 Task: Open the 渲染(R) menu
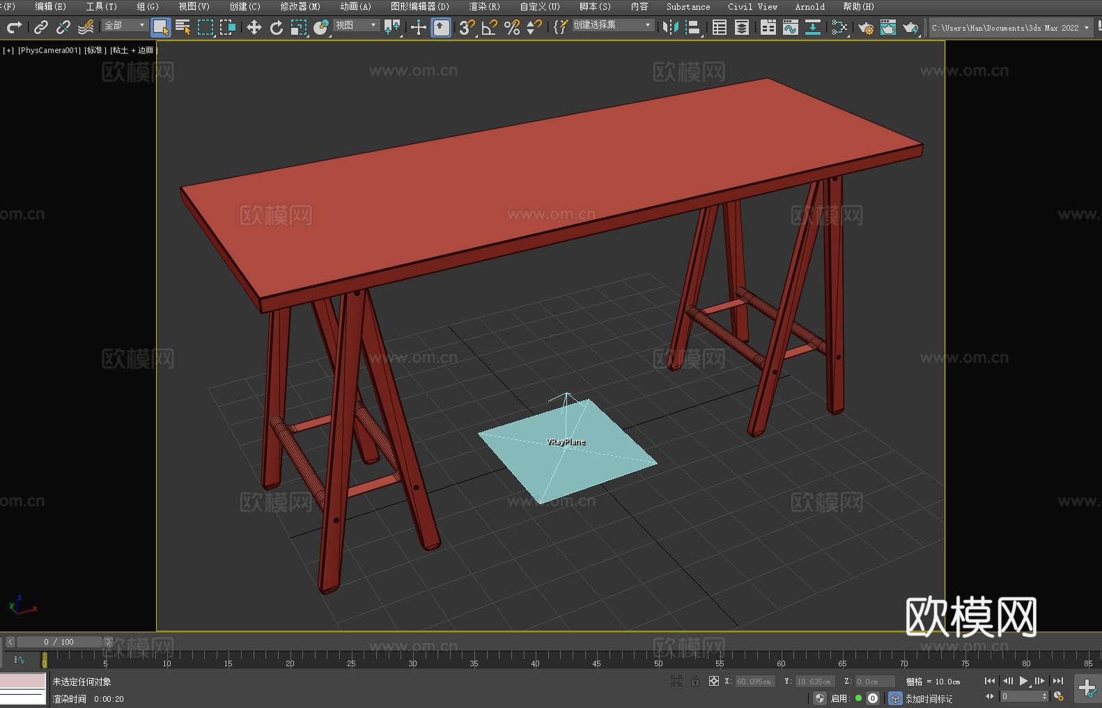point(484,6)
